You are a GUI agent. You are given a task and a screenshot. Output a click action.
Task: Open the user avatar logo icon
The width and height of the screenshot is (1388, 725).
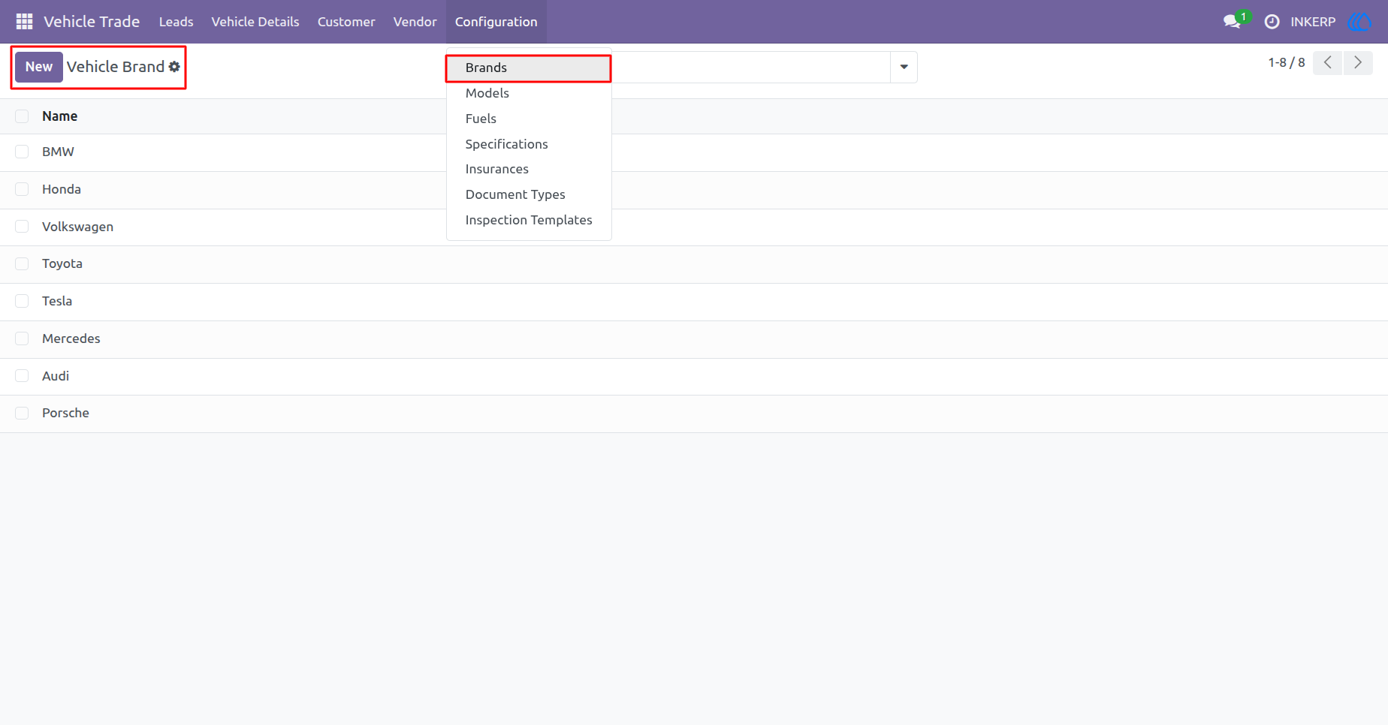1360,22
